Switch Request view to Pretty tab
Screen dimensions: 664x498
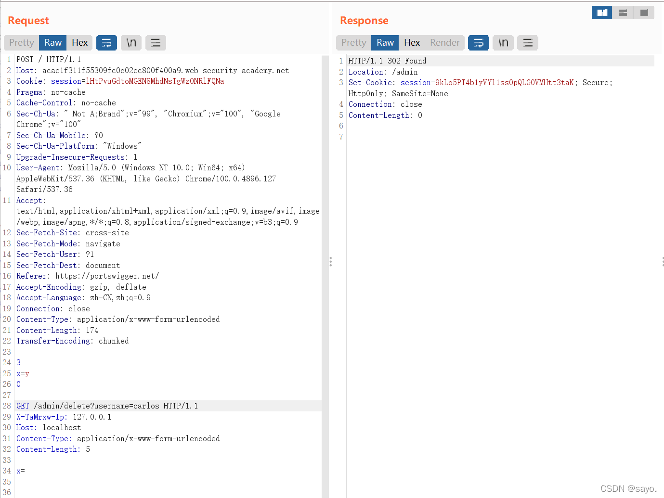pyautogui.click(x=22, y=43)
